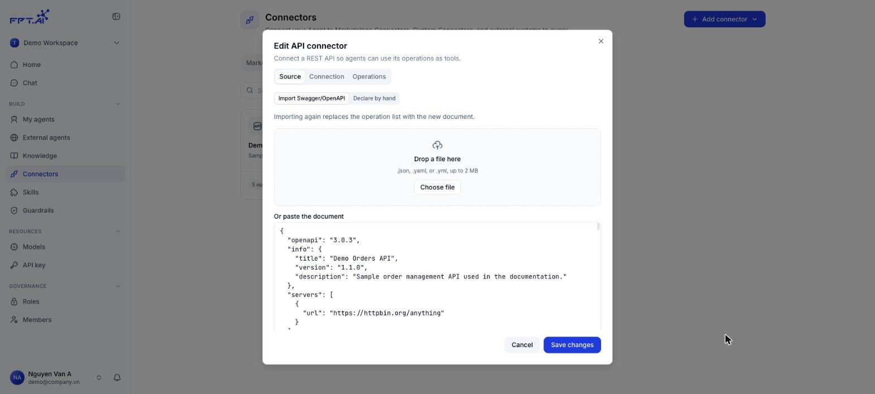Open Add connector dropdown chevron
This screenshot has height=394, width=875.
[754, 19]
